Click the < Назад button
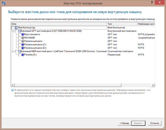166x130 pixels. click(124, 123)
